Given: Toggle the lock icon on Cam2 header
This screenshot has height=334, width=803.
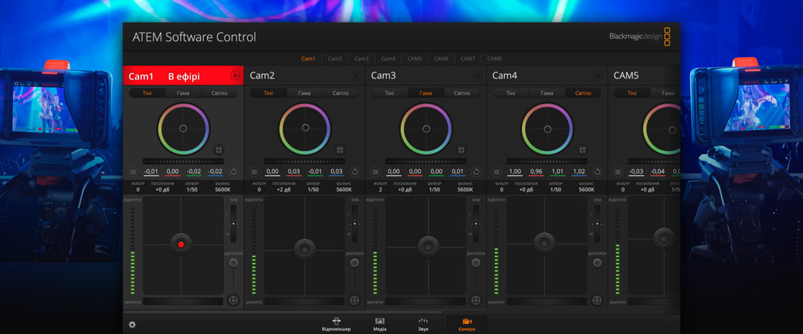Looking at the screenshot, I should coord(356,76).
